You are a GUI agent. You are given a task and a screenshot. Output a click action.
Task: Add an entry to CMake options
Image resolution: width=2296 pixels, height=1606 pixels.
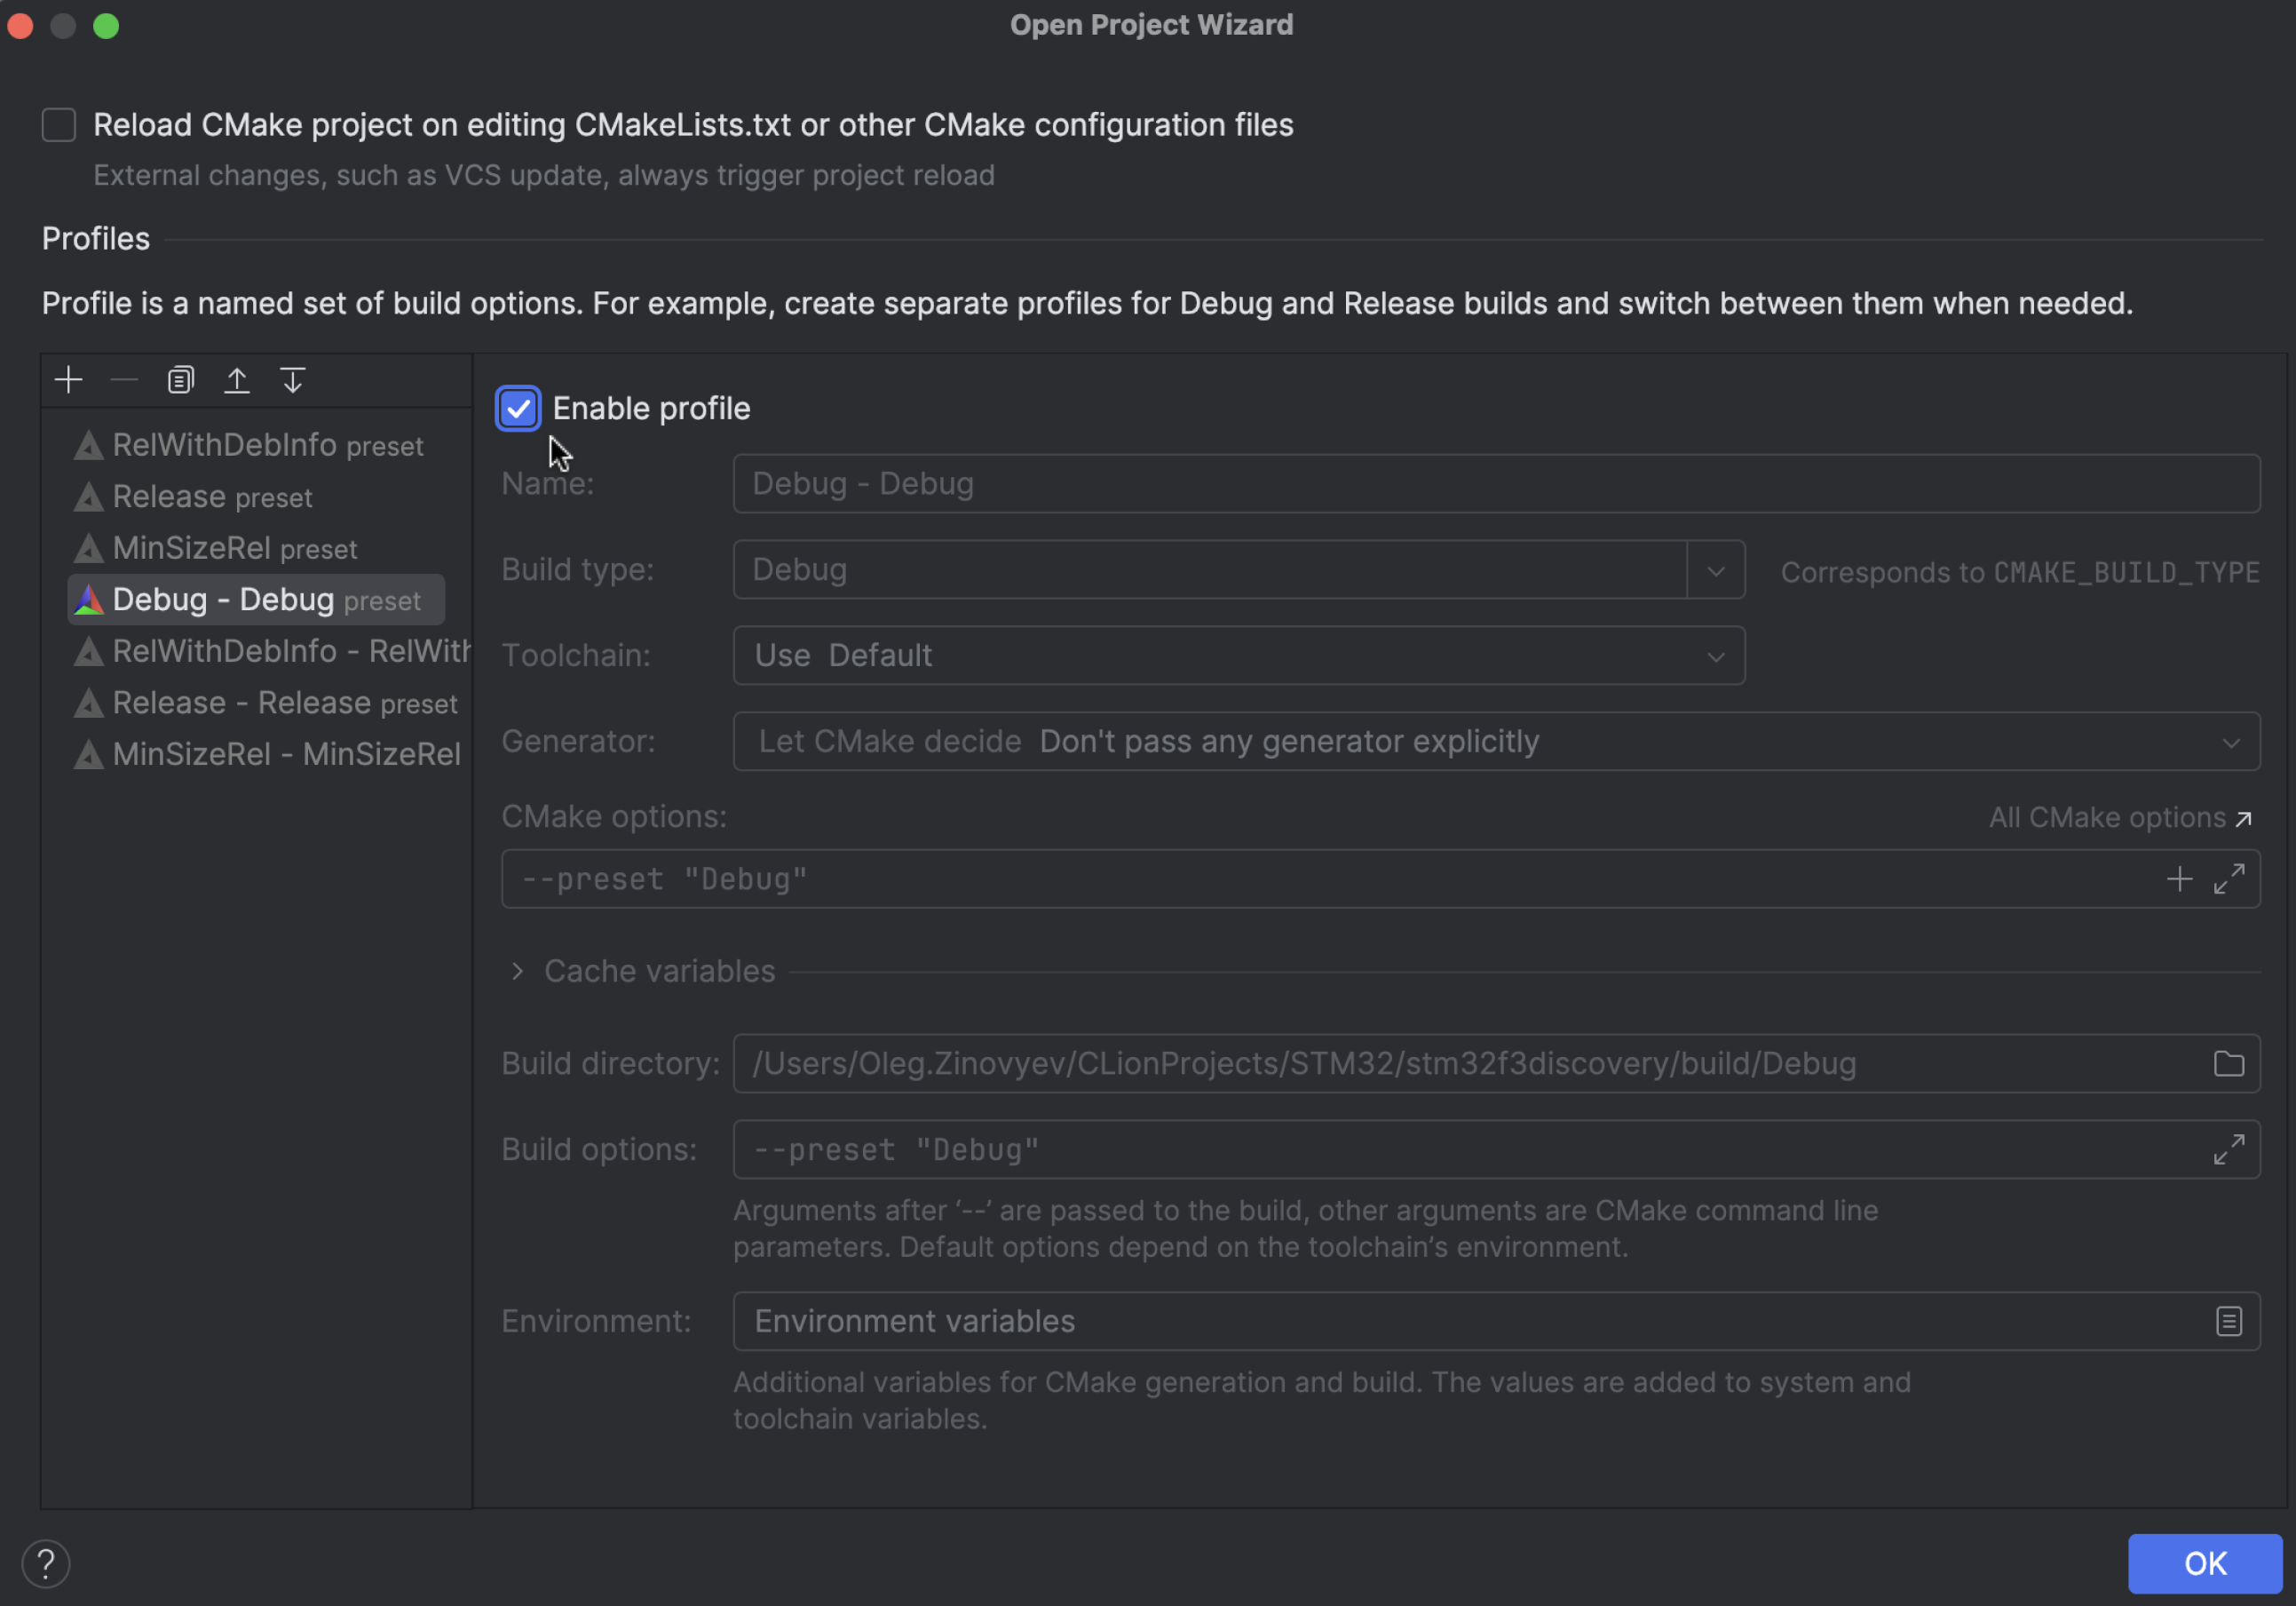pyautogui.click(x=2180, y=879)
